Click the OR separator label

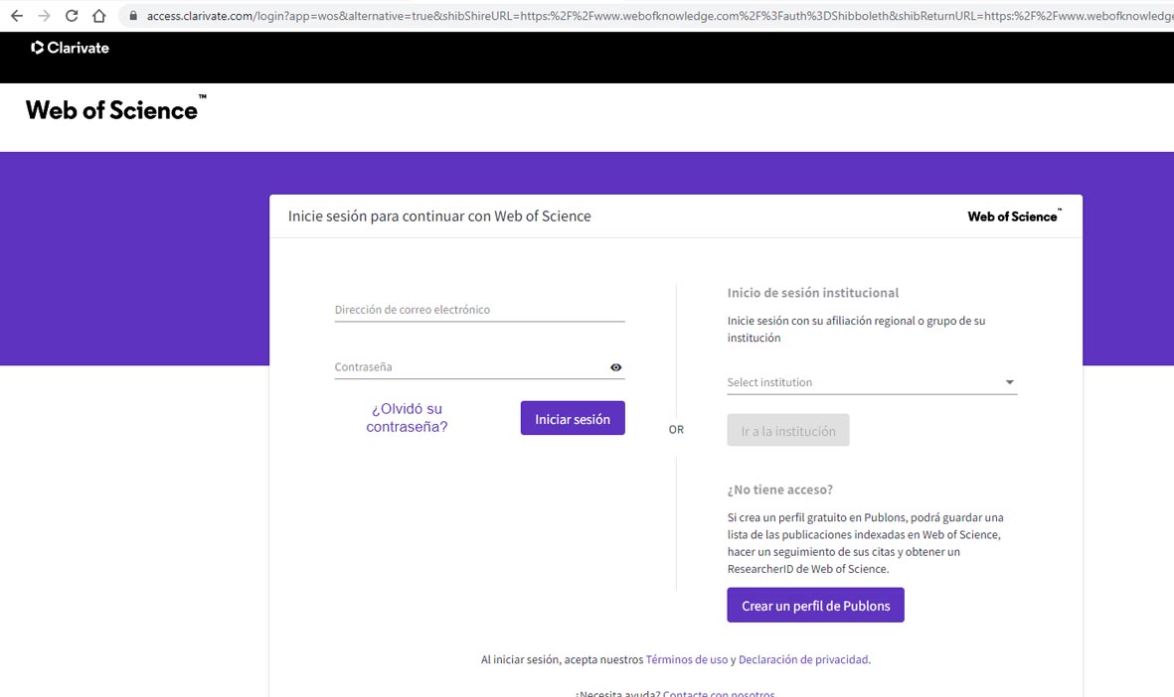click(676, 429)
